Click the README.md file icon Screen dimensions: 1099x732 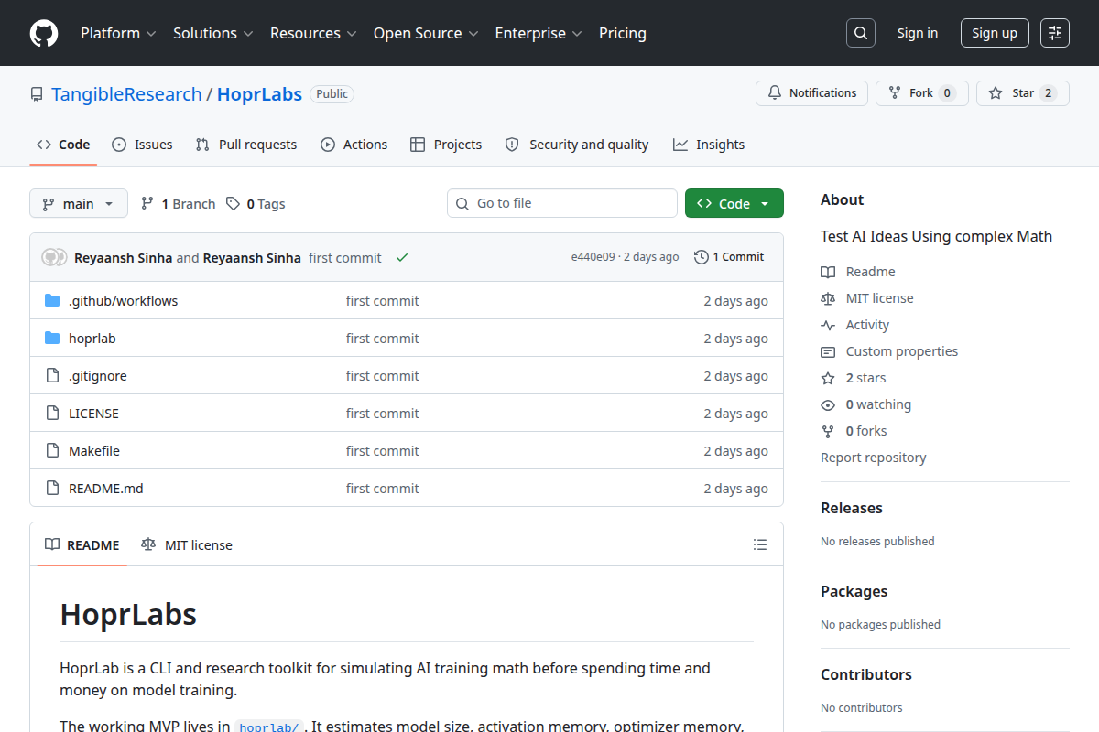click(52, 489)
